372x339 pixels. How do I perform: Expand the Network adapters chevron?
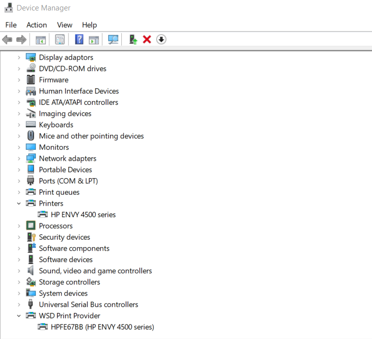point(19,158)
